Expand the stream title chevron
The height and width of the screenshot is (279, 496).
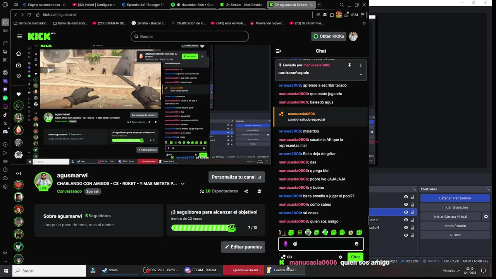pyautogui.click(x=183, y=184)
